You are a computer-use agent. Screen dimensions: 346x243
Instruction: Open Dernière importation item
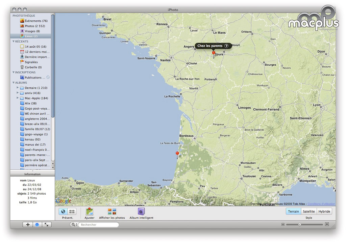click(x=35, y=57)
